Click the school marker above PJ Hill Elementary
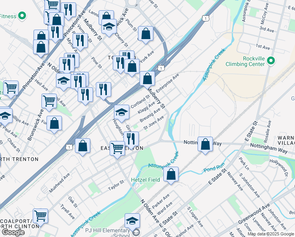This screenshot has height=237, width=295. coord(132,222)
